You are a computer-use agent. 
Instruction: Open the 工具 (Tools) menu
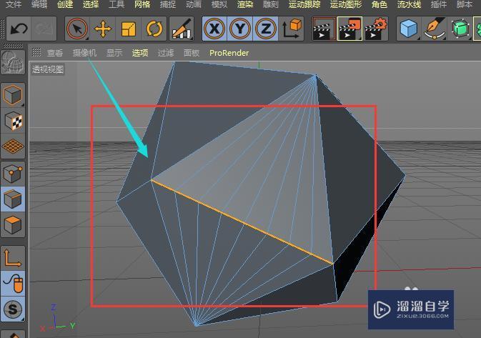(x=116, y=4)
